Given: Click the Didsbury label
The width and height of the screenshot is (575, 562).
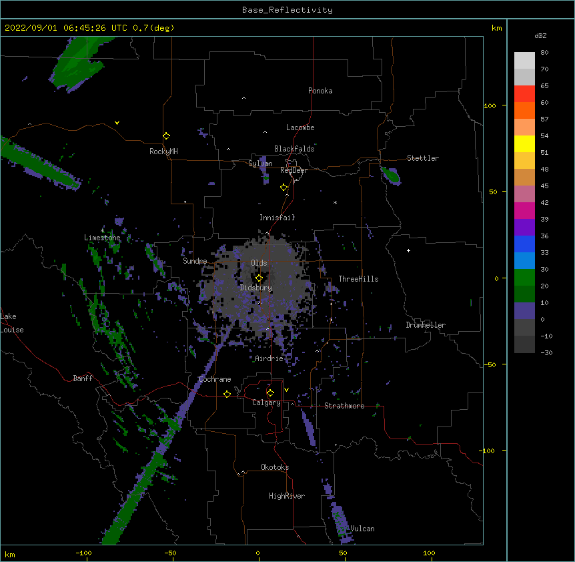Looking at the screenshot, I should [x=256, y=288].
